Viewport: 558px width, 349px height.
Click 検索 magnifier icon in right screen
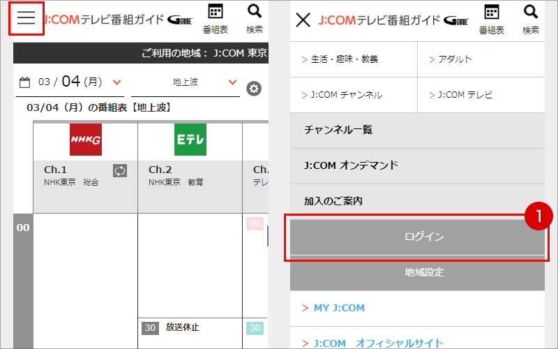coord(531,20)
